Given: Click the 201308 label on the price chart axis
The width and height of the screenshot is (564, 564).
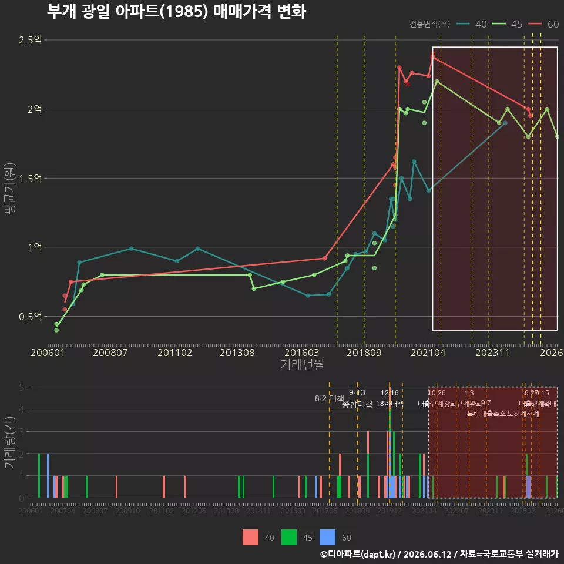Looking at the screenshot, I should 237,352.
